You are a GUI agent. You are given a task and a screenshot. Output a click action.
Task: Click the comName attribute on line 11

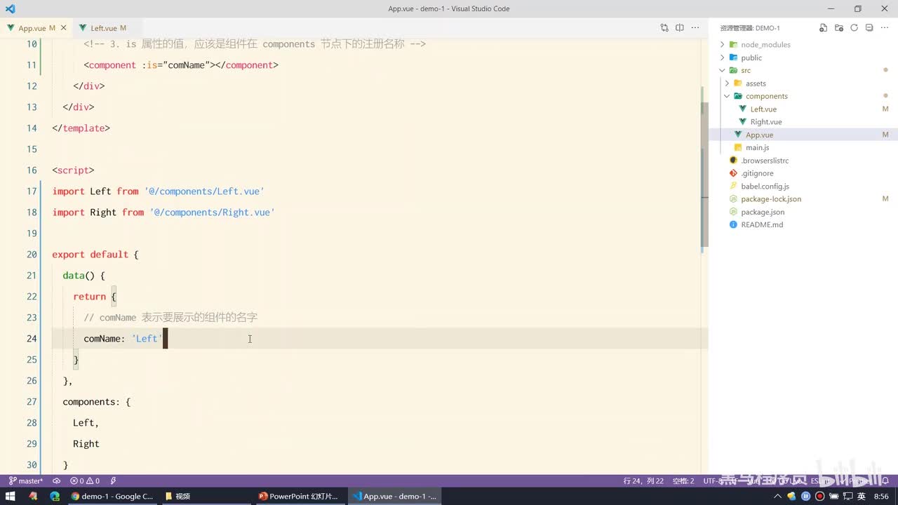pyautogui.click(x=186, y=65)
